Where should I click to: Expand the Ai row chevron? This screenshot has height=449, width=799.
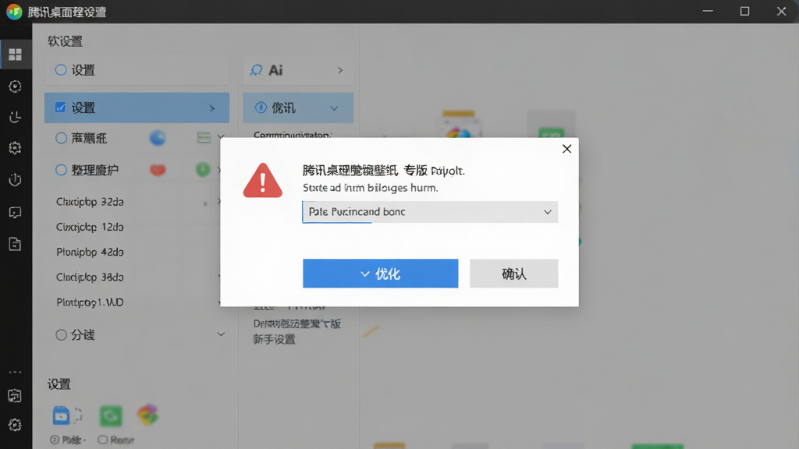coord(340,70)
